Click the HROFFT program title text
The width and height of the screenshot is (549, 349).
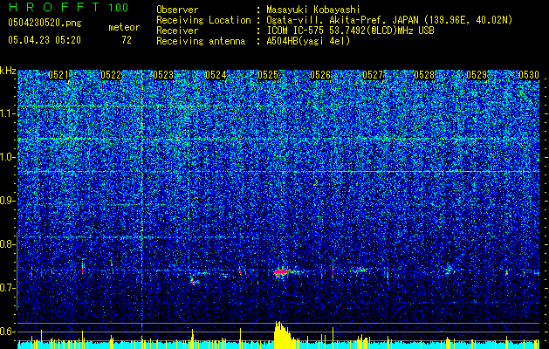click(x=54, y=7)
